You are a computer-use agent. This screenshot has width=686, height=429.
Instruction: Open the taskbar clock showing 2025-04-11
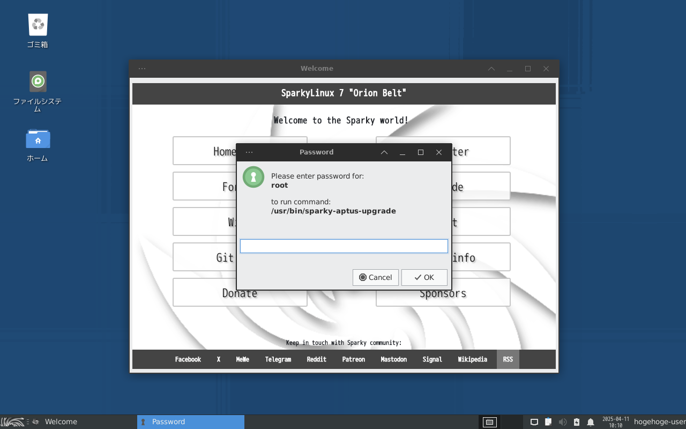click(615, 422)
